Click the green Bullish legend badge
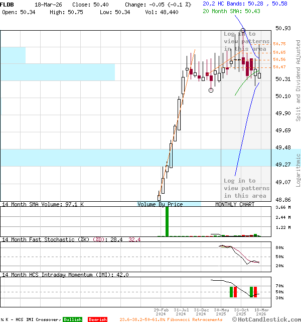 (72, 319)
